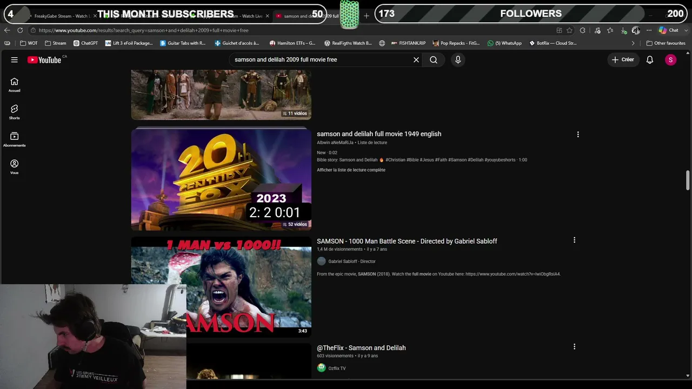
Task: Open the browser profile picture
Action: [636, 30]
